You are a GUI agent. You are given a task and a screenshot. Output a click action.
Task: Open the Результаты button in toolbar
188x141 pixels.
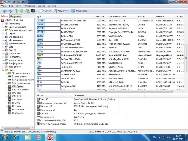[x=61, y=11]
